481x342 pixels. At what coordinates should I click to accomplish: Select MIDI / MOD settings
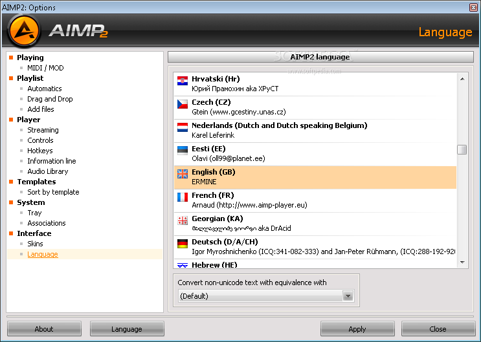pyautogui.click(x=45, y=68)
